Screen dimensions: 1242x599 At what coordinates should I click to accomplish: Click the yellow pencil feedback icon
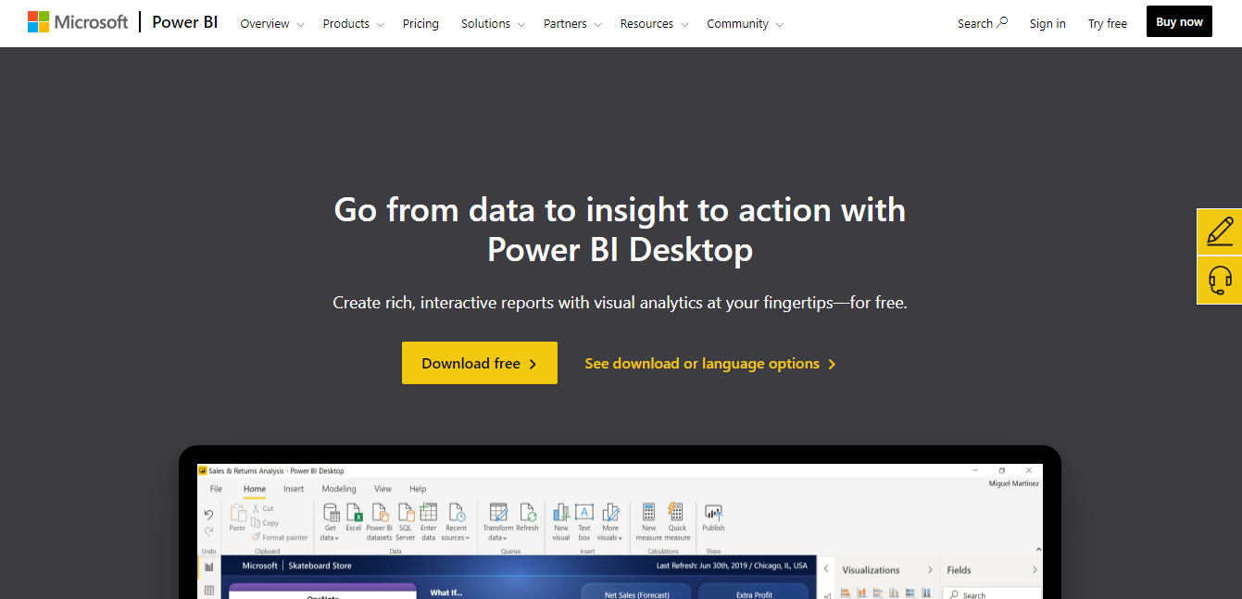pyautogui.click(x=1220, y=231)
